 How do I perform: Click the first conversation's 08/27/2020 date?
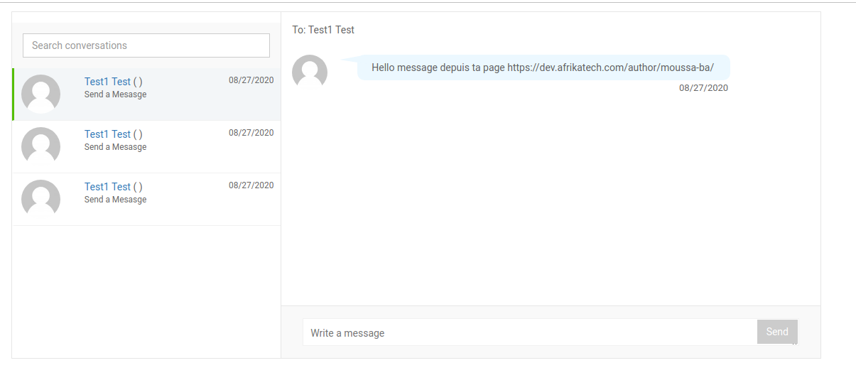pos(251,80)
